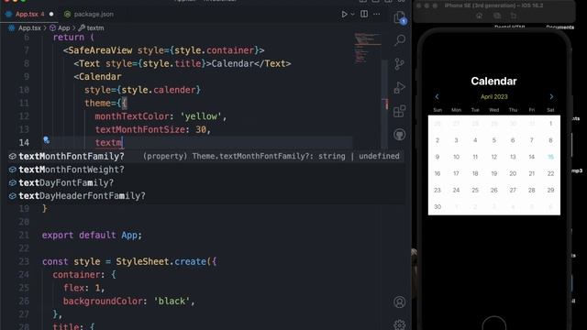587x330 pixels.
Task: Open the Manage gear icon
Action: point(400,324)
